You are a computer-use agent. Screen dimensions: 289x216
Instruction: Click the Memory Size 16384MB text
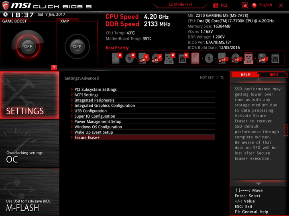(x=209, y=26)
